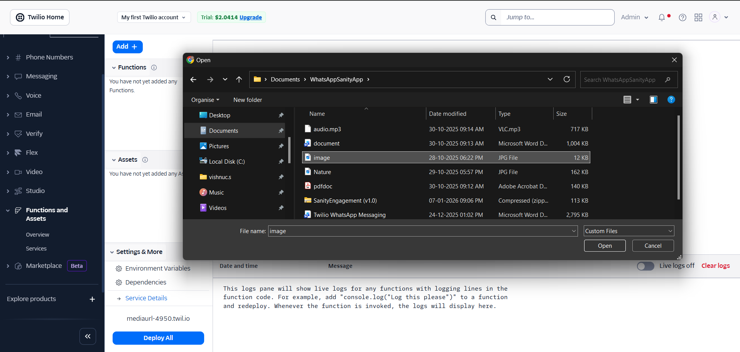Select Services under Functions and Assets

36,249
